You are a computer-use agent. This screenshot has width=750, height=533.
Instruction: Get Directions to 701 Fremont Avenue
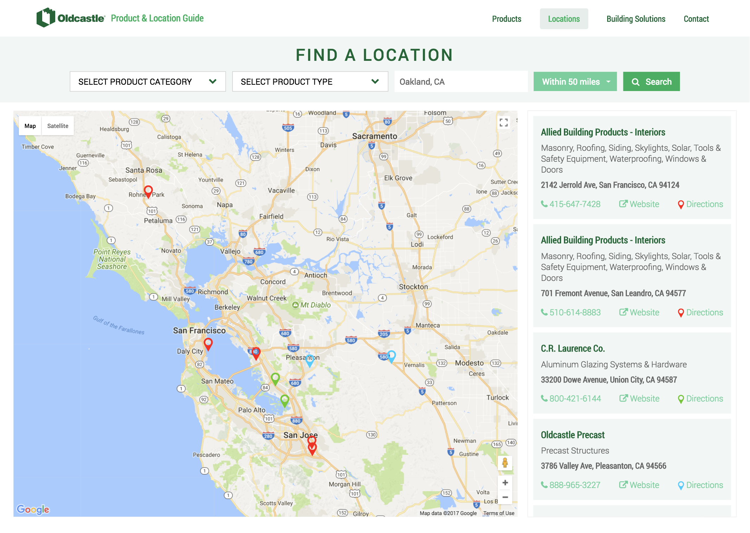(700, 313)
